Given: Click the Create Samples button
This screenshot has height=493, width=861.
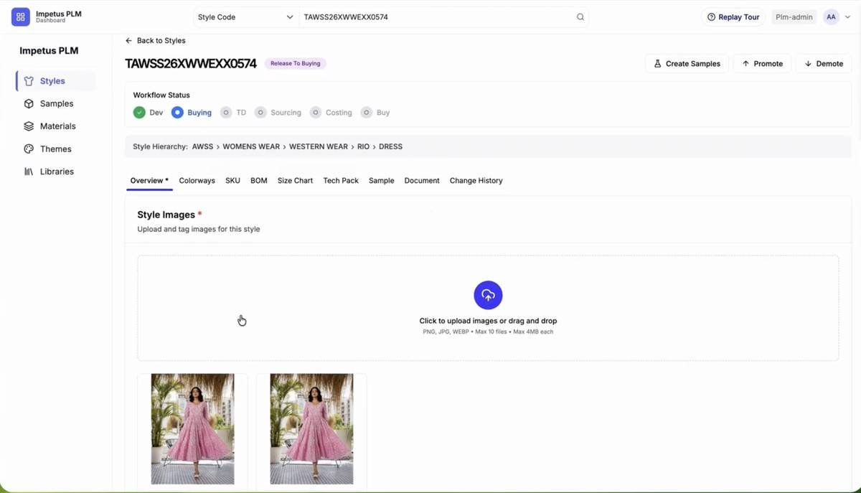Looking at the screenshot, I should click(x=687, y=64).
